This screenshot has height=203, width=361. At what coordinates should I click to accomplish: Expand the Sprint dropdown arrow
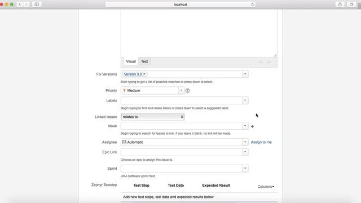[245, 168]
